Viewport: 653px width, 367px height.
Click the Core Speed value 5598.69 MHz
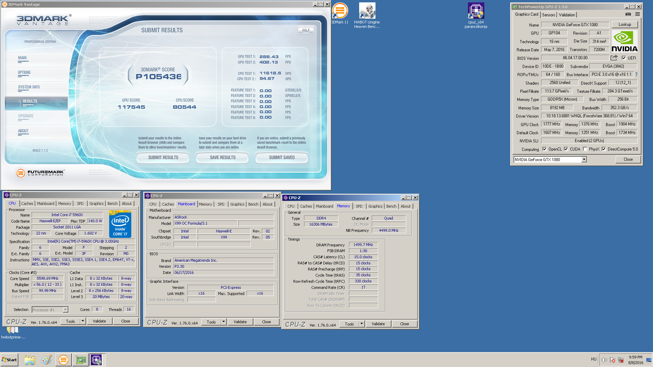click(x=48, y=278)
